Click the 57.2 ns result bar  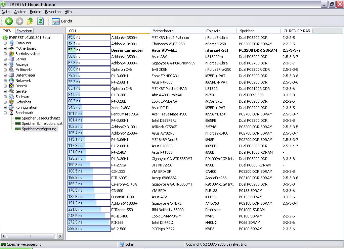[x=89, y=50]
